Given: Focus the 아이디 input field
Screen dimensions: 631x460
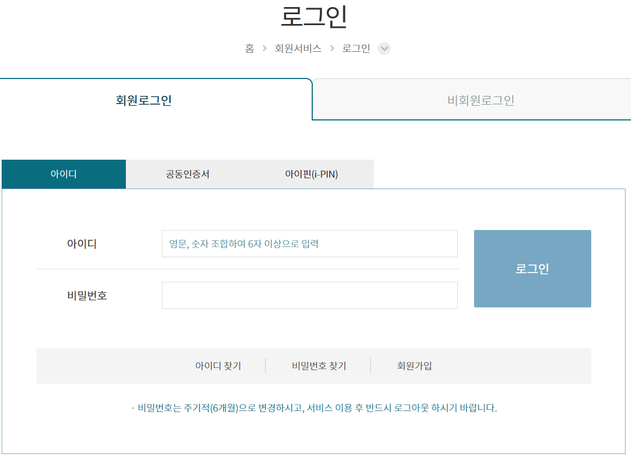Looking at the screenshot, I should click(x=310, y=243).
